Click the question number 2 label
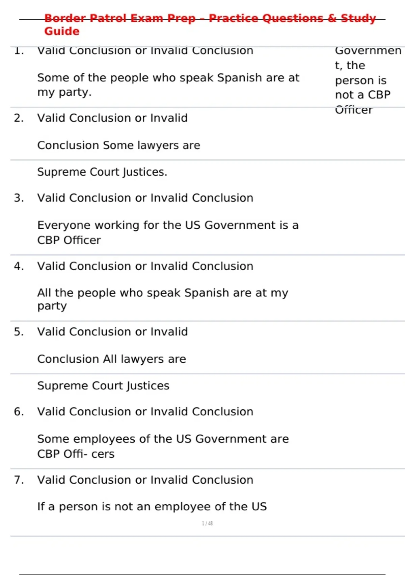 click(x=19, y=118)
